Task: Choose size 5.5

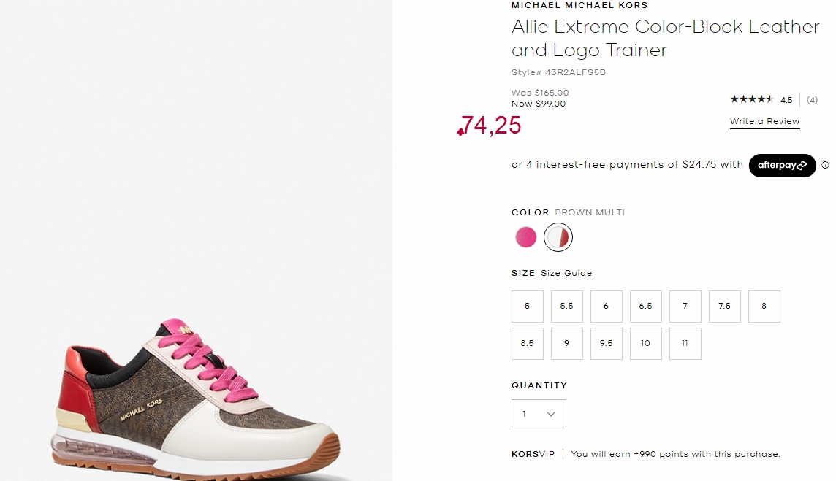Action: [567, 307]
